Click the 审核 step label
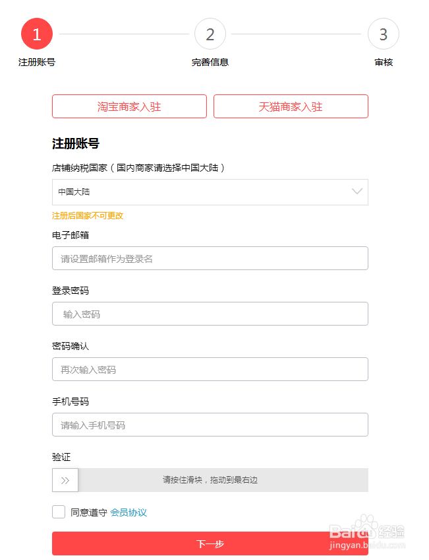This screenshot has height=560, width=429. 384,63
